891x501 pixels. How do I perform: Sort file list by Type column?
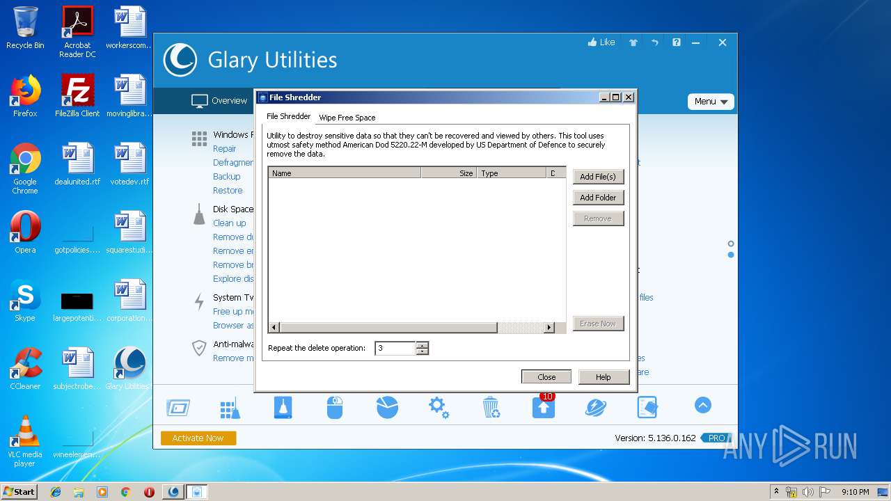point(512,173)
